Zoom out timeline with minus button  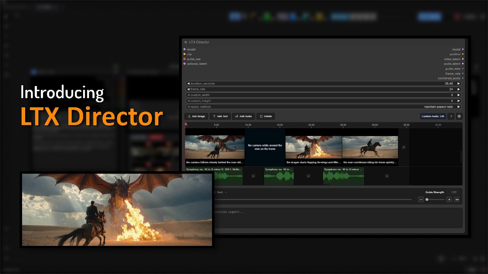point(421,199)
